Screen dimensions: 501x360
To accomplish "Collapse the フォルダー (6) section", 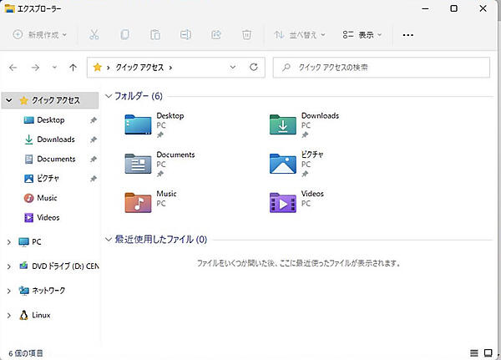I will [108, 96].
